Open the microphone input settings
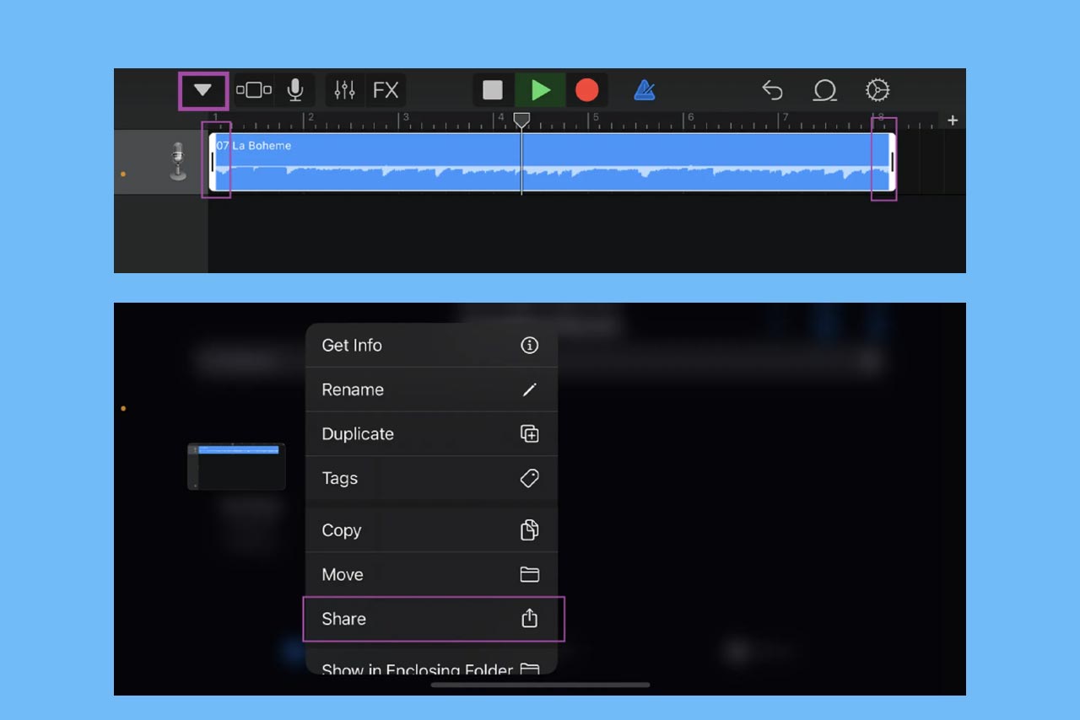This screenshot has width=1080, height=720. click(294, 90)
